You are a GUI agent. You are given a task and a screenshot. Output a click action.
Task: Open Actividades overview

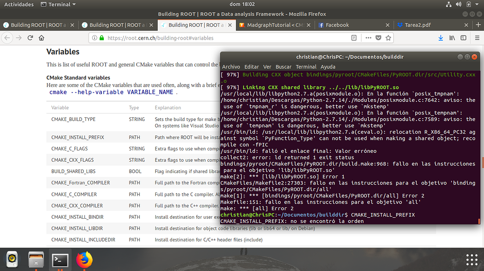point(19,4)
